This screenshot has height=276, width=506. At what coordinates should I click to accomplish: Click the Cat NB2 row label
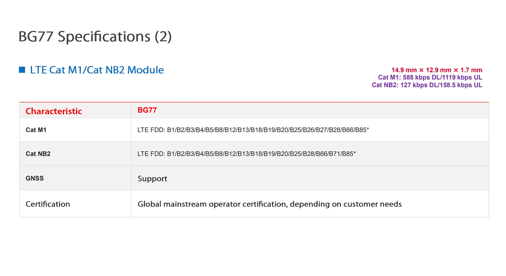coord(38,154)
